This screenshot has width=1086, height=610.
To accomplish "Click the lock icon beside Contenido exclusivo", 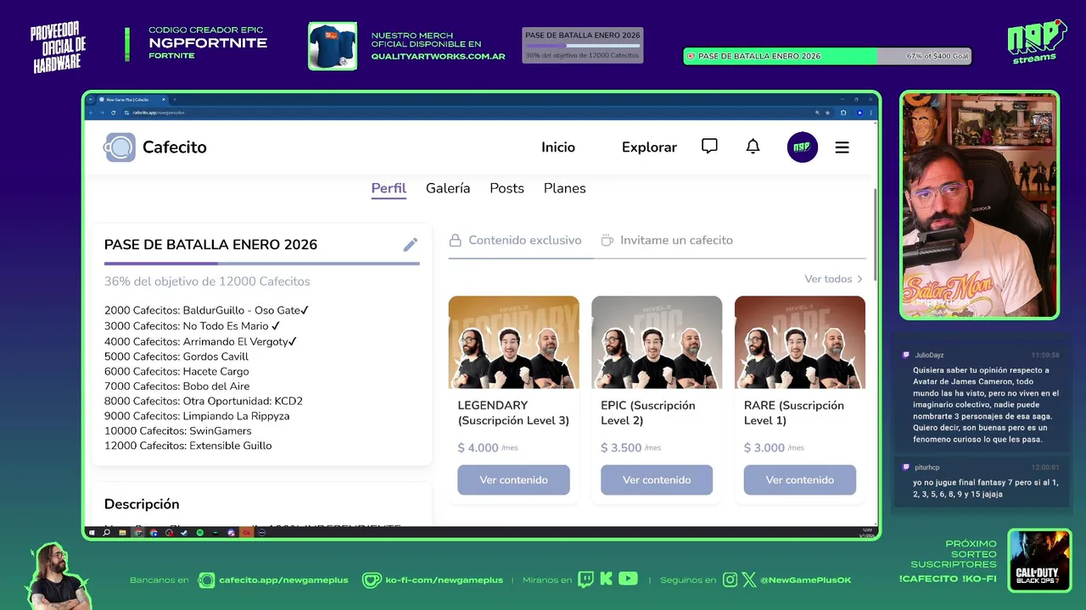I will (x=456, y=240).
